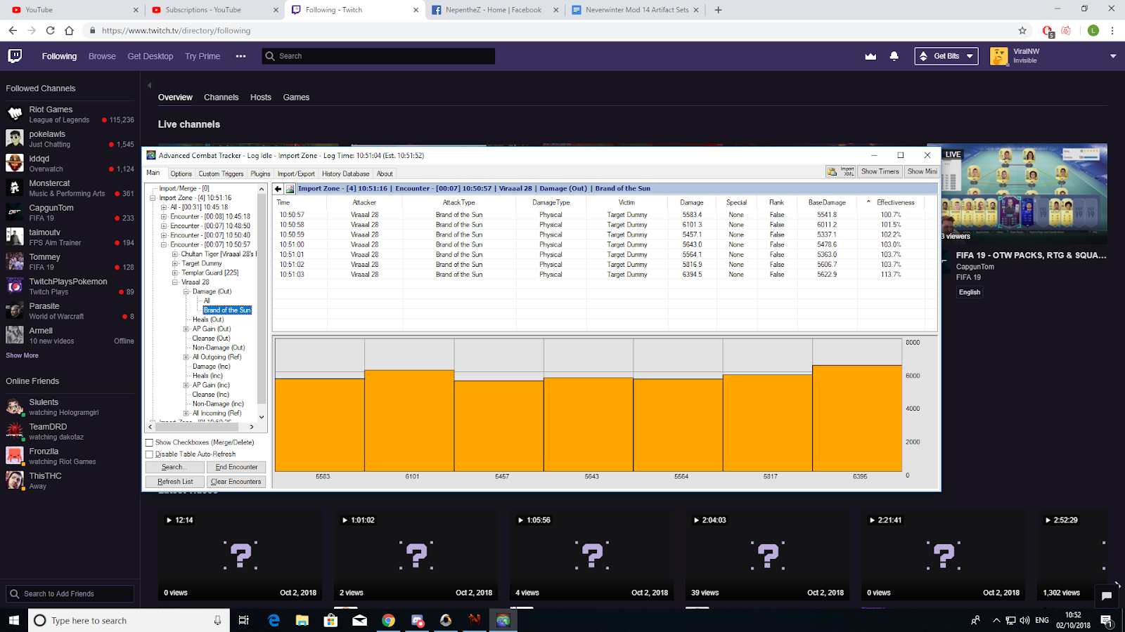Image resolution: width=1125 pixels, height=632 pixels.
Task: Collapse the Import Zone [4] 10:51:16 node
Action: tap(153, 198)
